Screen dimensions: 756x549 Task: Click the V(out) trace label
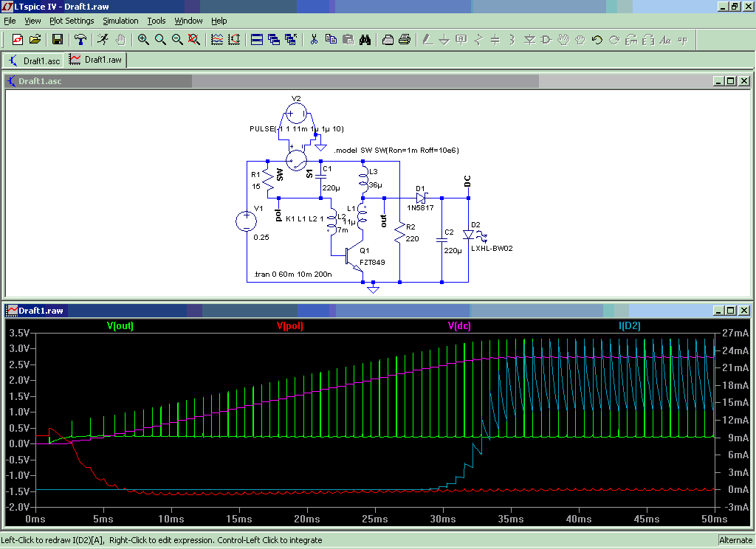click(x=120, y=325)
